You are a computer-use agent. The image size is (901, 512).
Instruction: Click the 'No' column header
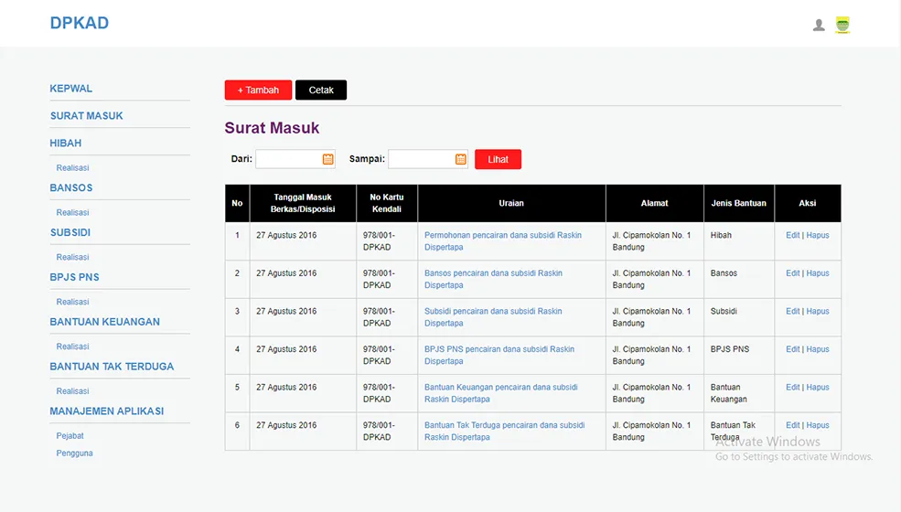(237, 203)
